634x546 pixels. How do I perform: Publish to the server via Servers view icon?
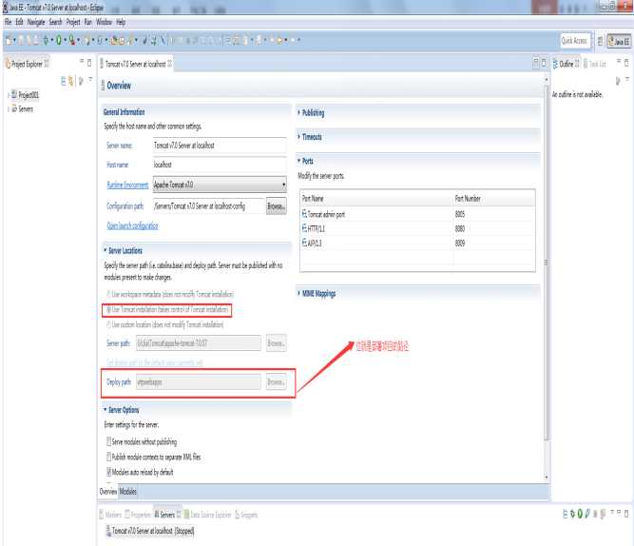(603, 514)
